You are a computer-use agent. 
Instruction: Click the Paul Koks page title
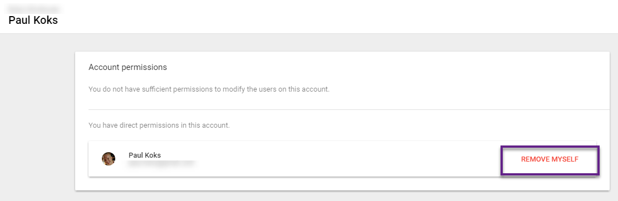(x=33, y=20)
